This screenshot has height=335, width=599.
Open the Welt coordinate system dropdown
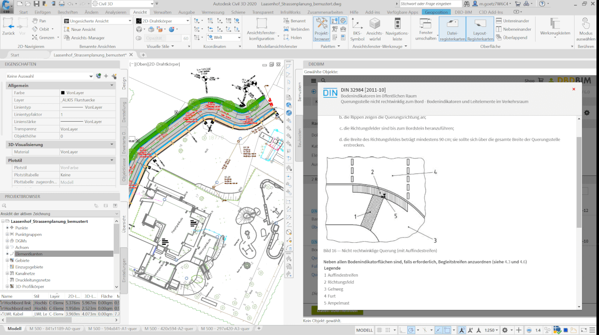point(223,37)
